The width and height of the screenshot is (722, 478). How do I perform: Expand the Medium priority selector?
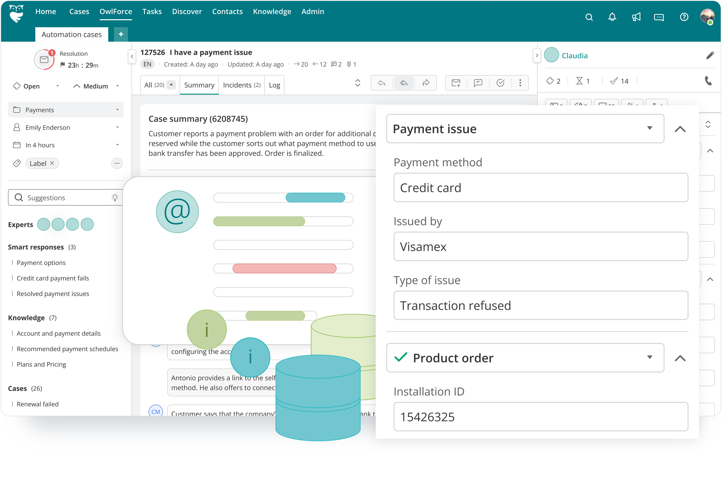click(x=118, y=86)
